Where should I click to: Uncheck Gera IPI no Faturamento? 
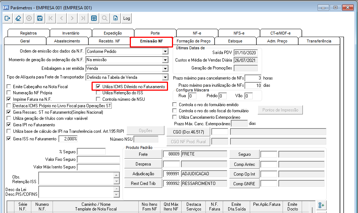(9, 124)
